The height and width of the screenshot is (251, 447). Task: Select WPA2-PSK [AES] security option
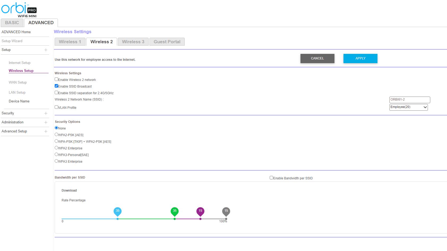point(56,135)
